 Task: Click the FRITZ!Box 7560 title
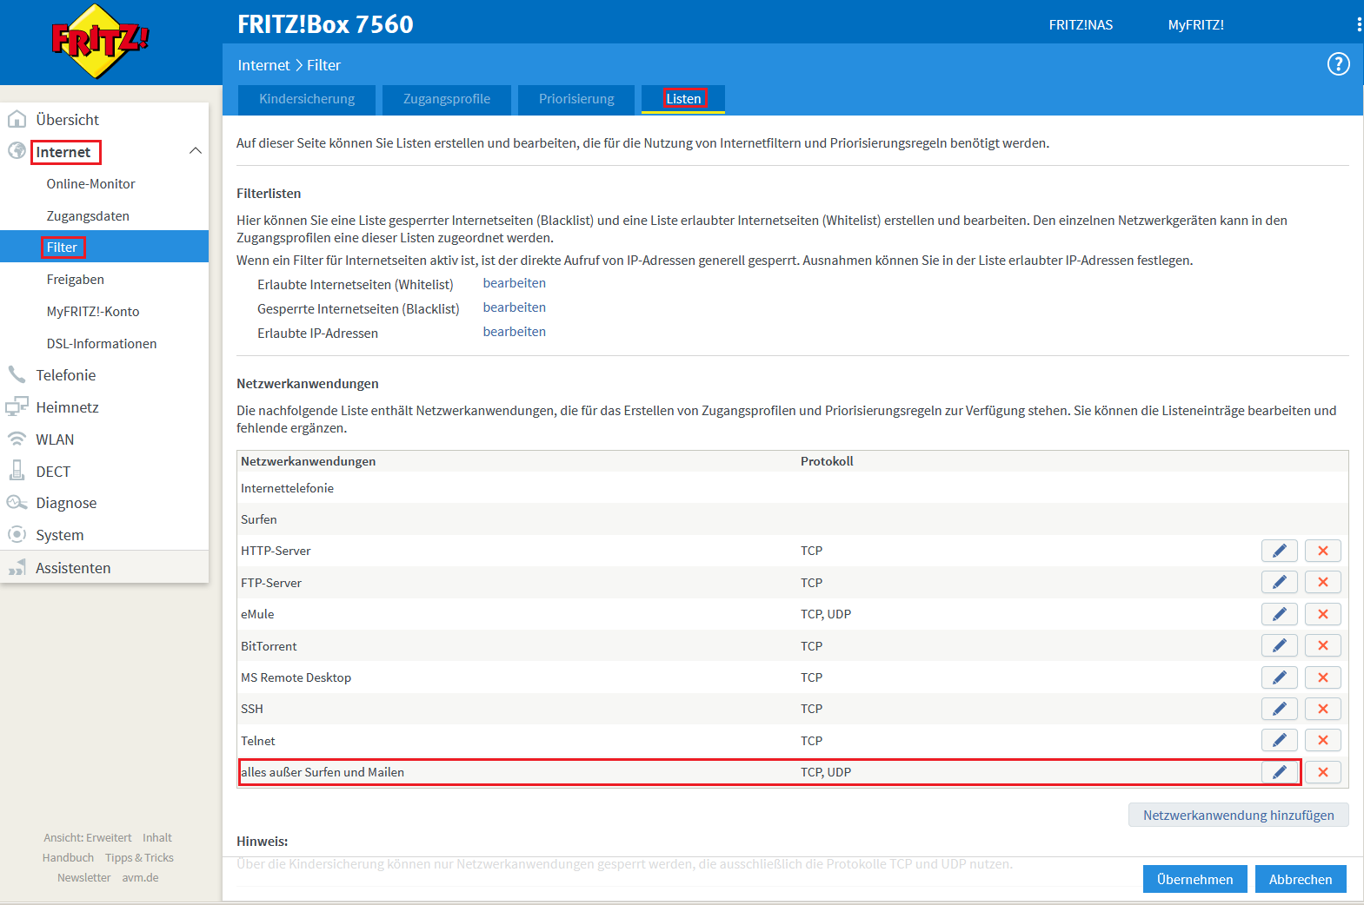pyautogui.click(x=325, y=24)
